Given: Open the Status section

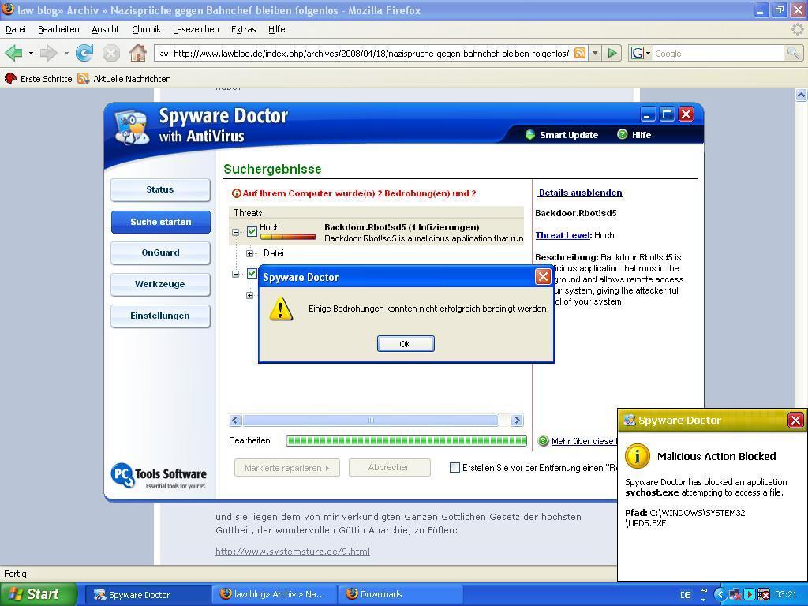Looking at the screenshot, I should pos(160,189).
